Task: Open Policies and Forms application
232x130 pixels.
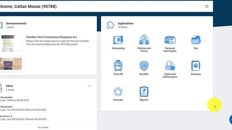Action: [144, 43]
